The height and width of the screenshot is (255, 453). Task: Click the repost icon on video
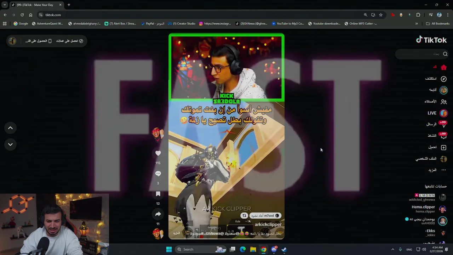pyautogui.click(x=244, y=216)
